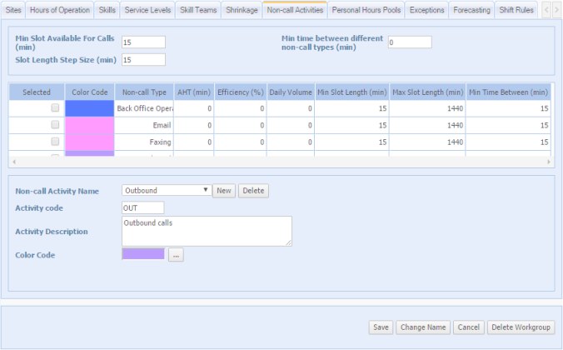The width and height of the screenshot is (563, 350).
Task: Click the Save button
Action: pyautogui.click(x=381, y=327)
